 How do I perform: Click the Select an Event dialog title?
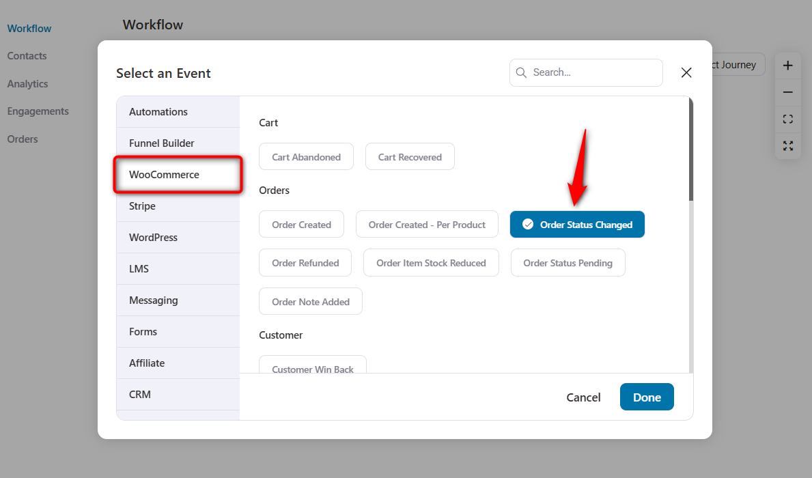click(x=163, y=73)
